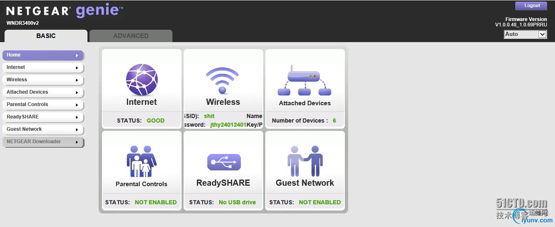Click the arrow beside Attached Devices sidebar item

[x=77, y=92]
